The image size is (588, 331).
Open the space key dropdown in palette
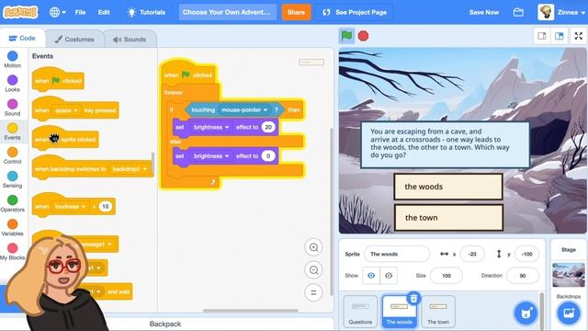[66, 110]
